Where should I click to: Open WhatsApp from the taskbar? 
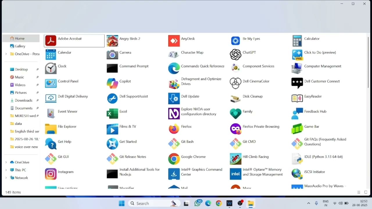[x=198, y=203]
